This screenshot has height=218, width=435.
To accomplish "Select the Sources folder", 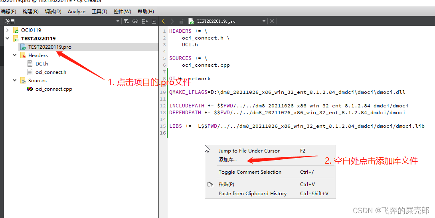I will 38,81.
